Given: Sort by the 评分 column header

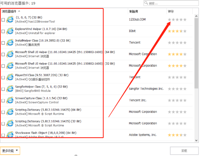Looking at the screenshot, I should (x=171, y=11).
